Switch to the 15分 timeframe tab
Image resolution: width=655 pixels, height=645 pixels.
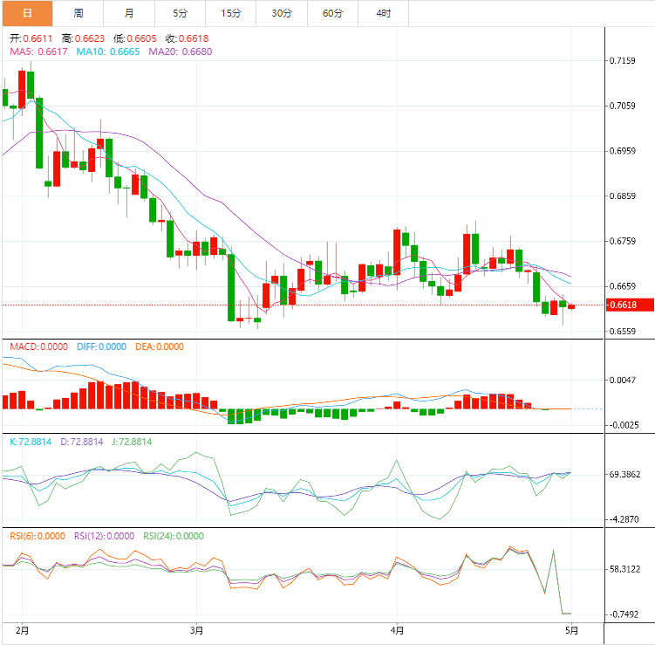click(231, 13)
